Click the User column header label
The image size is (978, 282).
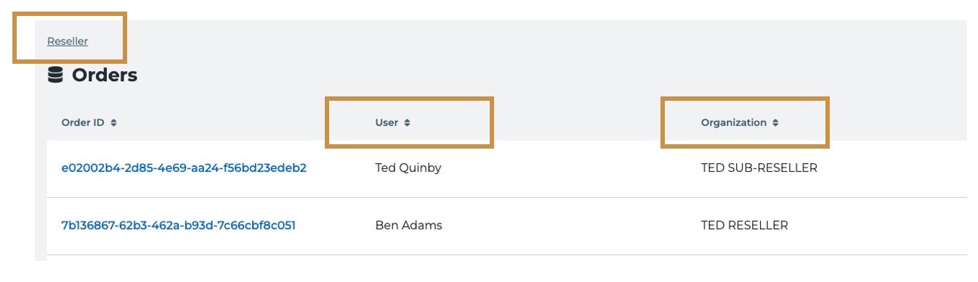(387, 123)
